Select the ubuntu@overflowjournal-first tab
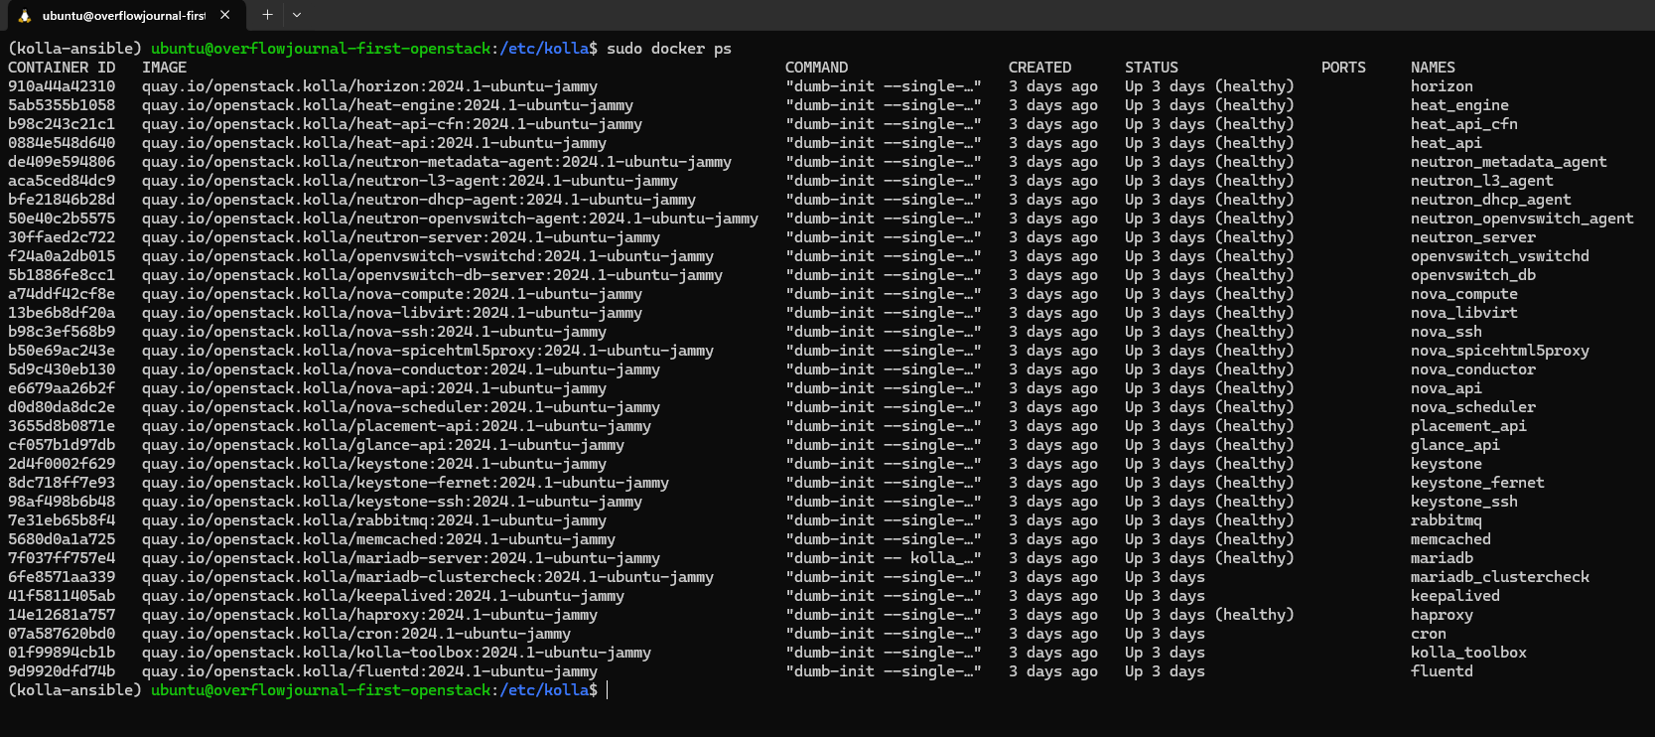This screenshot has width=1655, height=737. (x=124, y=15)
